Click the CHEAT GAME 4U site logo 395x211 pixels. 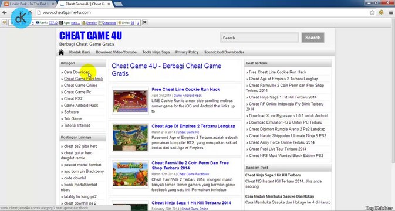[91, 36]
